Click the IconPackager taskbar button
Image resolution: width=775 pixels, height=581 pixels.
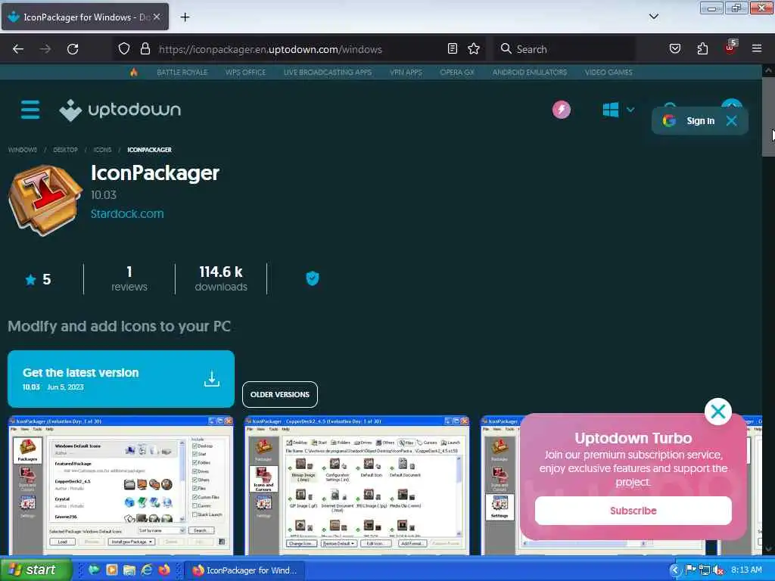click(244, 570)
